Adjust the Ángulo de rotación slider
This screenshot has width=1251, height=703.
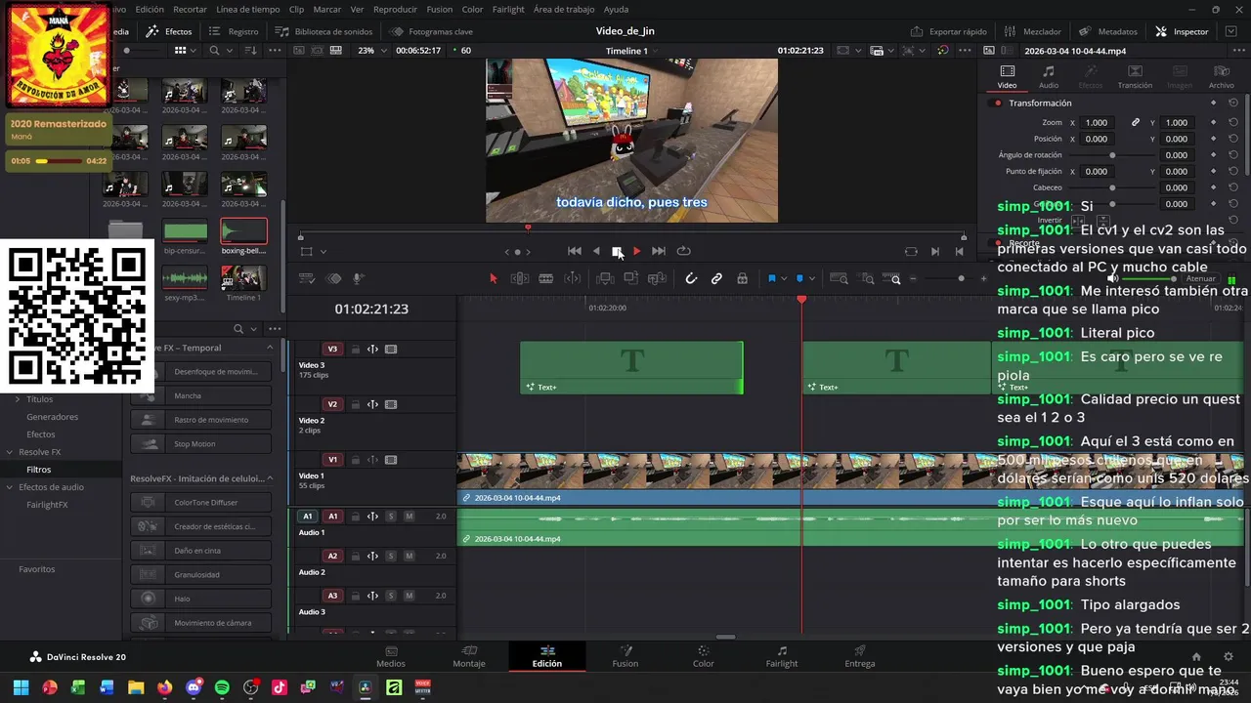coord(1112,155)
